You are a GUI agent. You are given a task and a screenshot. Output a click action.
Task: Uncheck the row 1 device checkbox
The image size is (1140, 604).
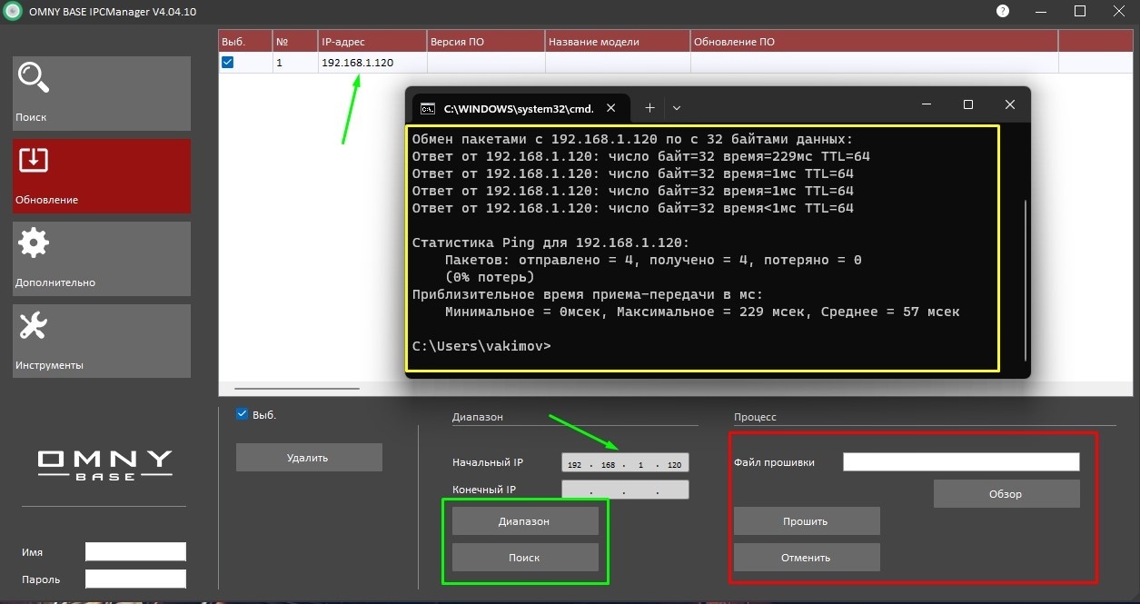(228, 63)
